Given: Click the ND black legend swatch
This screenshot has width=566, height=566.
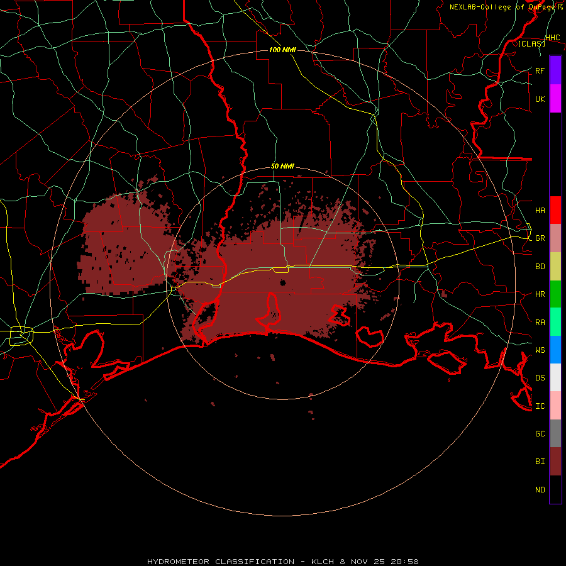Looking at the screenshot, I should (555, 489).
